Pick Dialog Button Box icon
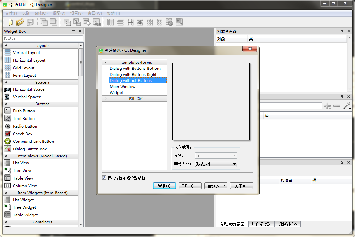 coord(8,149)
